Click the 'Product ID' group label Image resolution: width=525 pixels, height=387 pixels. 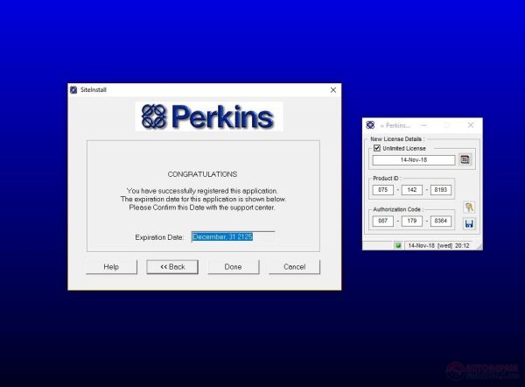[387, 179]
